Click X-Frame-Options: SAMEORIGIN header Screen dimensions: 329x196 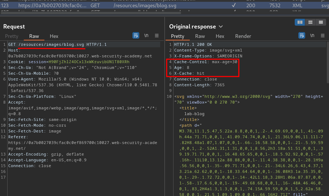(x=208, y=56)
